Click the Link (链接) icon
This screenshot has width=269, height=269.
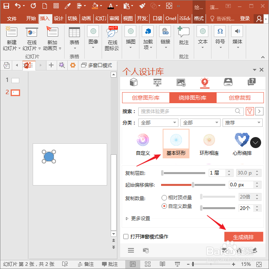(165, 31)
